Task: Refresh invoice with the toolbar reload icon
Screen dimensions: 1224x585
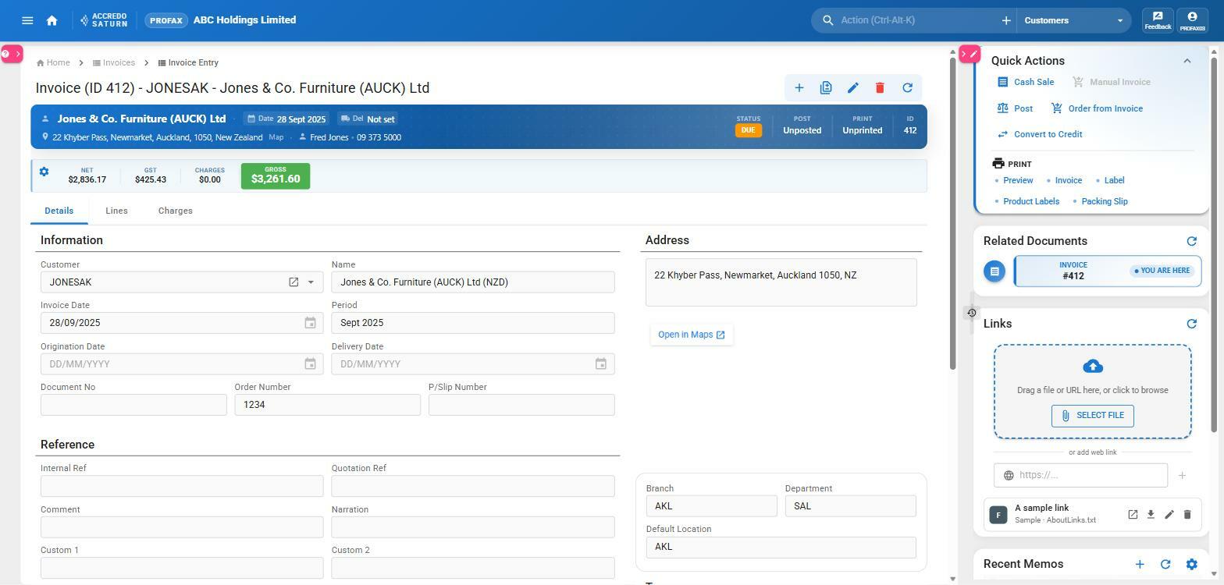Action: (907, 88)
